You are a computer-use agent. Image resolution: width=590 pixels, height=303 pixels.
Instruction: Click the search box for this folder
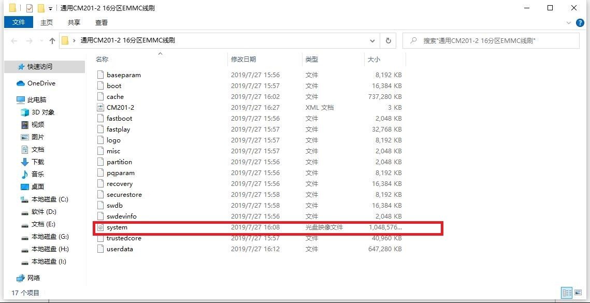pyautogui.click(x=491, y=40)
